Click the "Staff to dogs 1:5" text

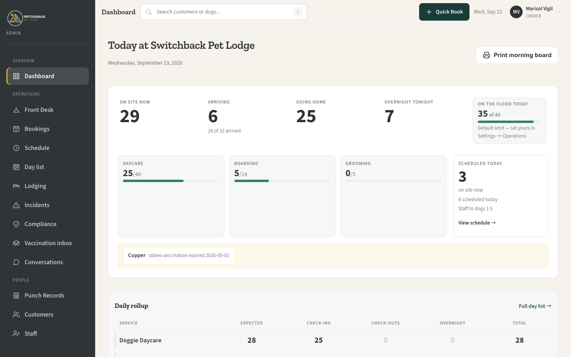coord(475,209)
